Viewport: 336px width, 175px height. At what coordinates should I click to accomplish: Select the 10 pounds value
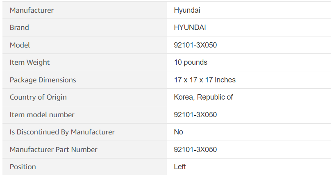click(x=191, y=62)
